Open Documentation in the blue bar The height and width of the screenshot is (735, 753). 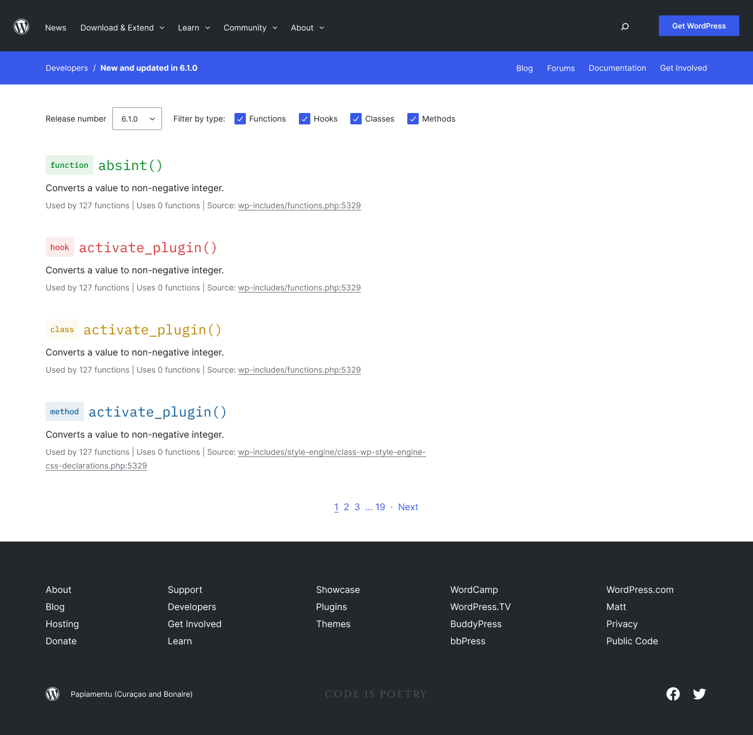pos(617,68)
